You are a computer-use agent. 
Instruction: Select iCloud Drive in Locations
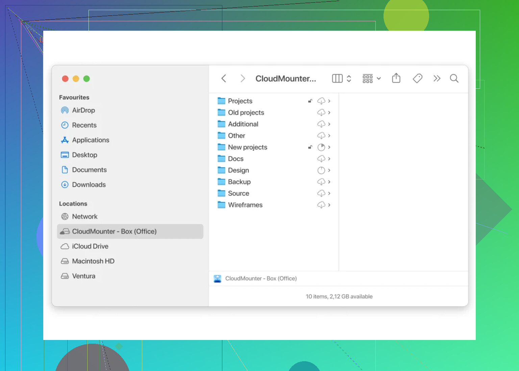[90, 246]
